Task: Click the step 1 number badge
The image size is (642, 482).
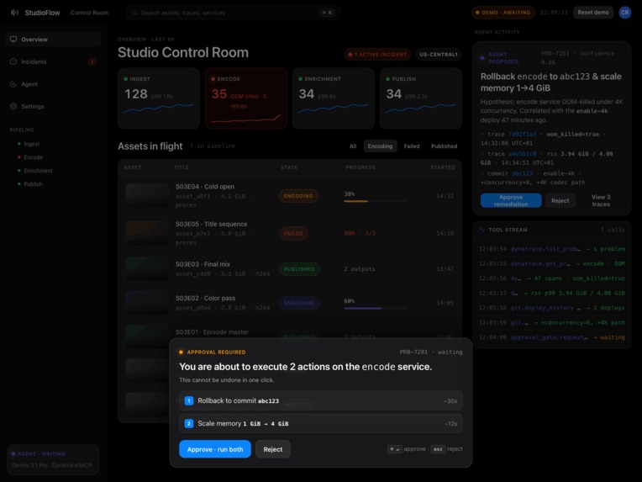Action: click(189, 401)
